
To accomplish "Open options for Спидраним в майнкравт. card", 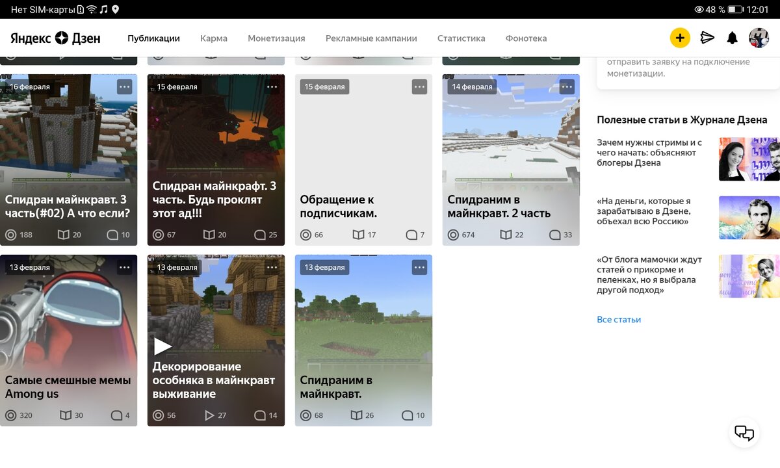I will (419, 267).
